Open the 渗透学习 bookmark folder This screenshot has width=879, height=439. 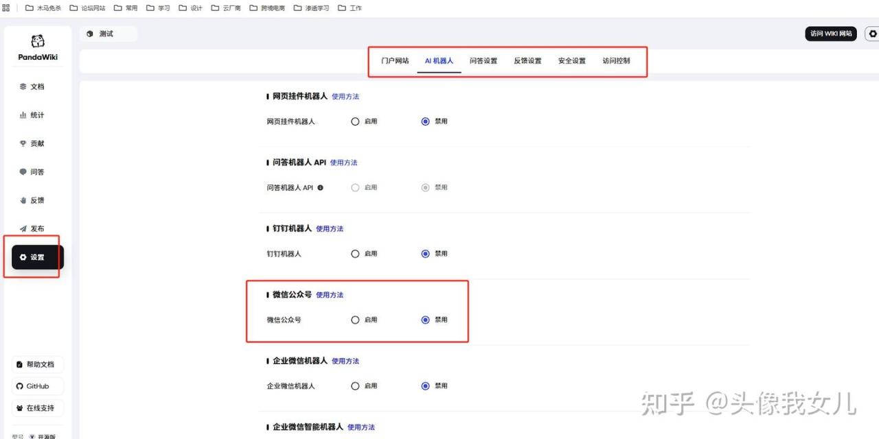[x=311, y=8]
